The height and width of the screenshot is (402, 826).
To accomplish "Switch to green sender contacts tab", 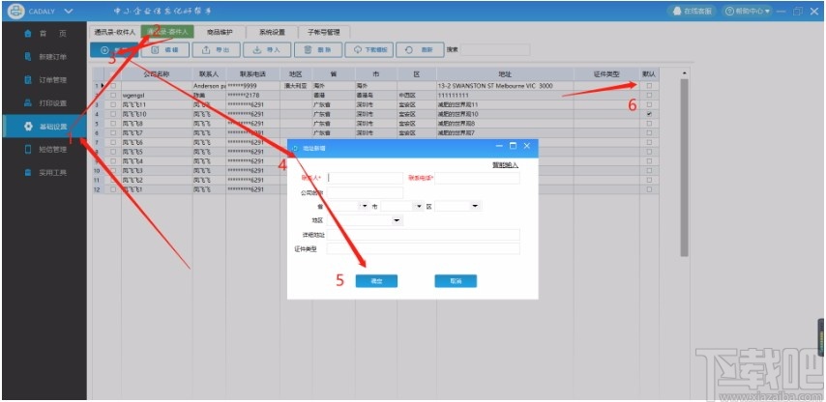I will pyautogui.click(x=167, y=32).
